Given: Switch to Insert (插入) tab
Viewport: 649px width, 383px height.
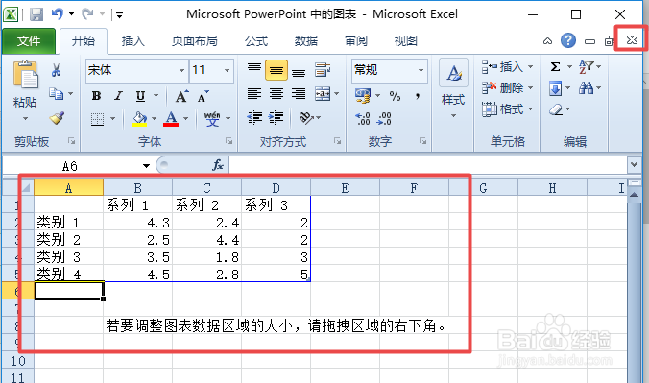Looking at the screenshot, I should 132,41.
